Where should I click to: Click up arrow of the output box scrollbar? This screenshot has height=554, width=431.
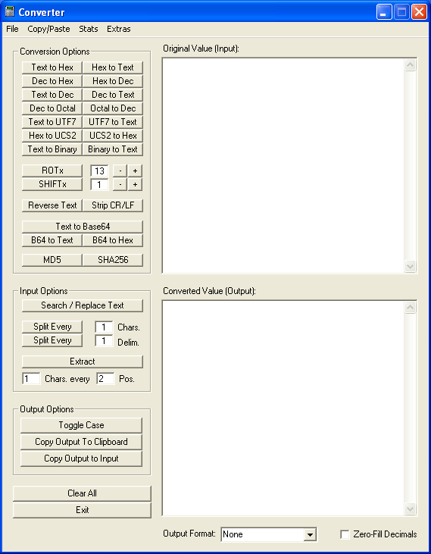tap(410, 308)
